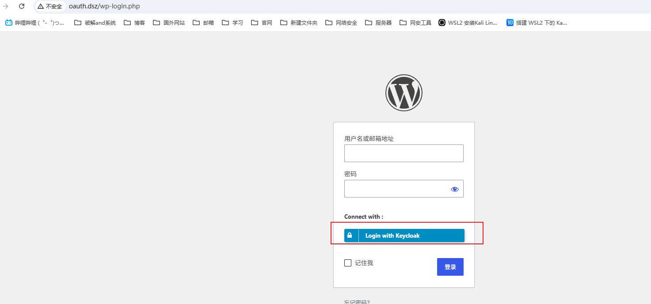Open the 服务器 bookmark folder
Screen dimensions: 651x304
point(378,23)
